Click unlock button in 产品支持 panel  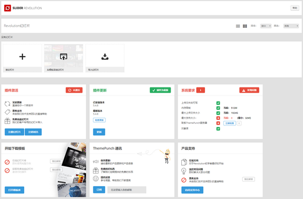(x=249, y=179)
